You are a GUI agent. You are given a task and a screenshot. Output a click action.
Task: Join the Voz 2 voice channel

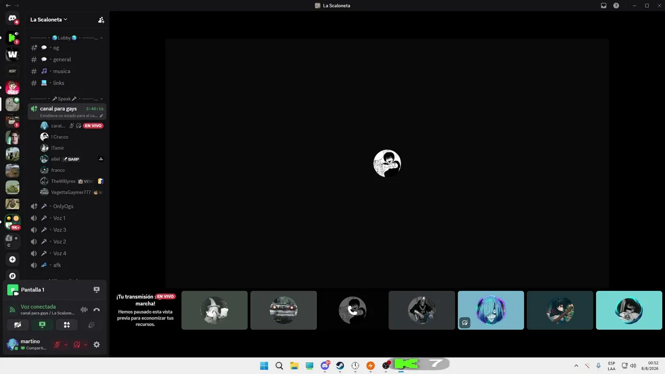68,242
